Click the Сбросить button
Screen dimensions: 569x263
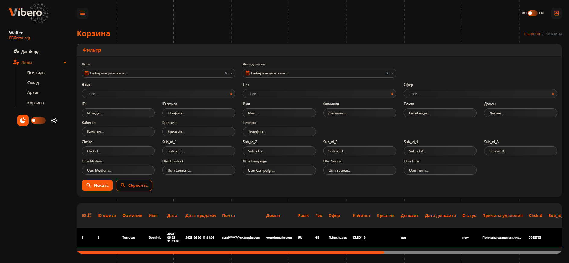pos(134,186)
